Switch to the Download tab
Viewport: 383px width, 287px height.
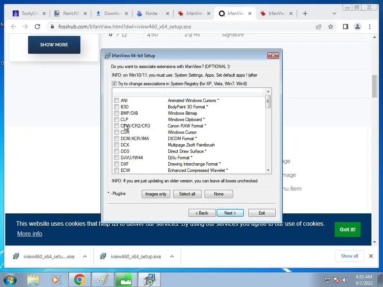[x=112, y=14]
